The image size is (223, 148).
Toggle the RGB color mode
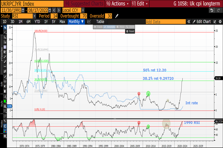5,131
